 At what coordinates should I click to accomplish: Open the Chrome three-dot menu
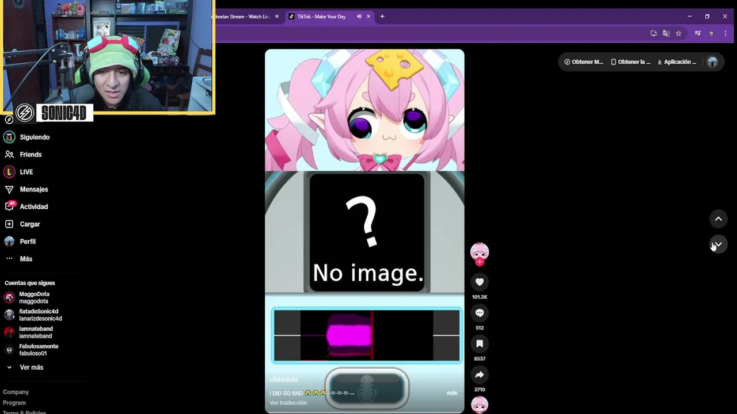coord(725,33)
